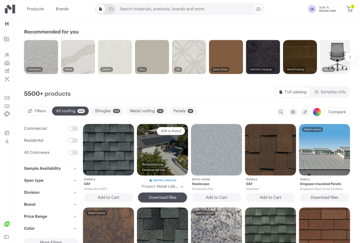Click the image-scan icon in the left sidebar
The width and height of the screenshot is (360, 243).
pos(6,79)
